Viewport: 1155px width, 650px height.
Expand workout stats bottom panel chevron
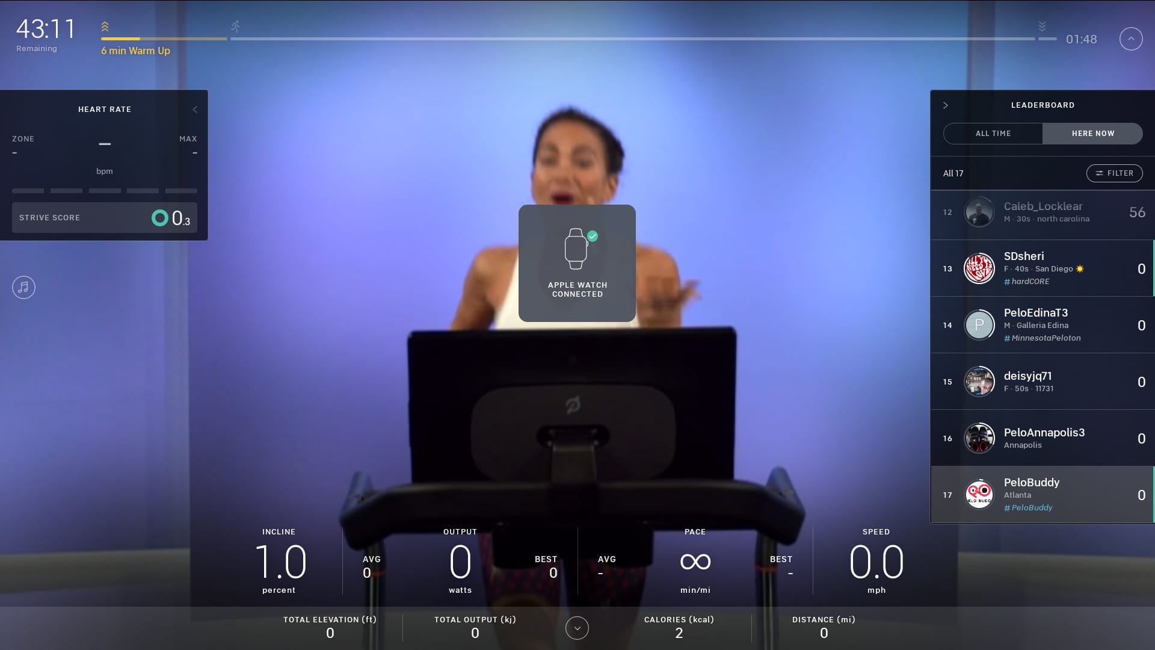point(577,627)
